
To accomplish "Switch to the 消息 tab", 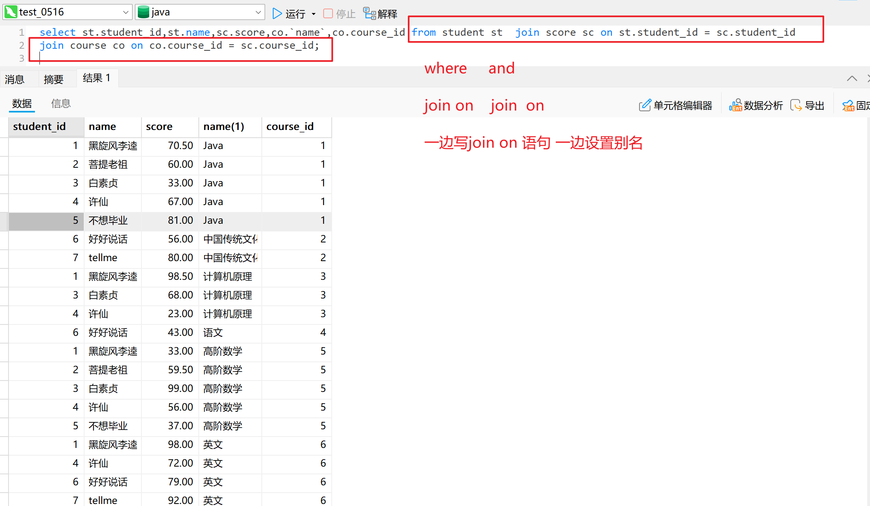I will pyautogui.click(x=15, y=79).
